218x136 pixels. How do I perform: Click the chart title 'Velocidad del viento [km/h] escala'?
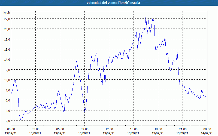pos(113,3)
